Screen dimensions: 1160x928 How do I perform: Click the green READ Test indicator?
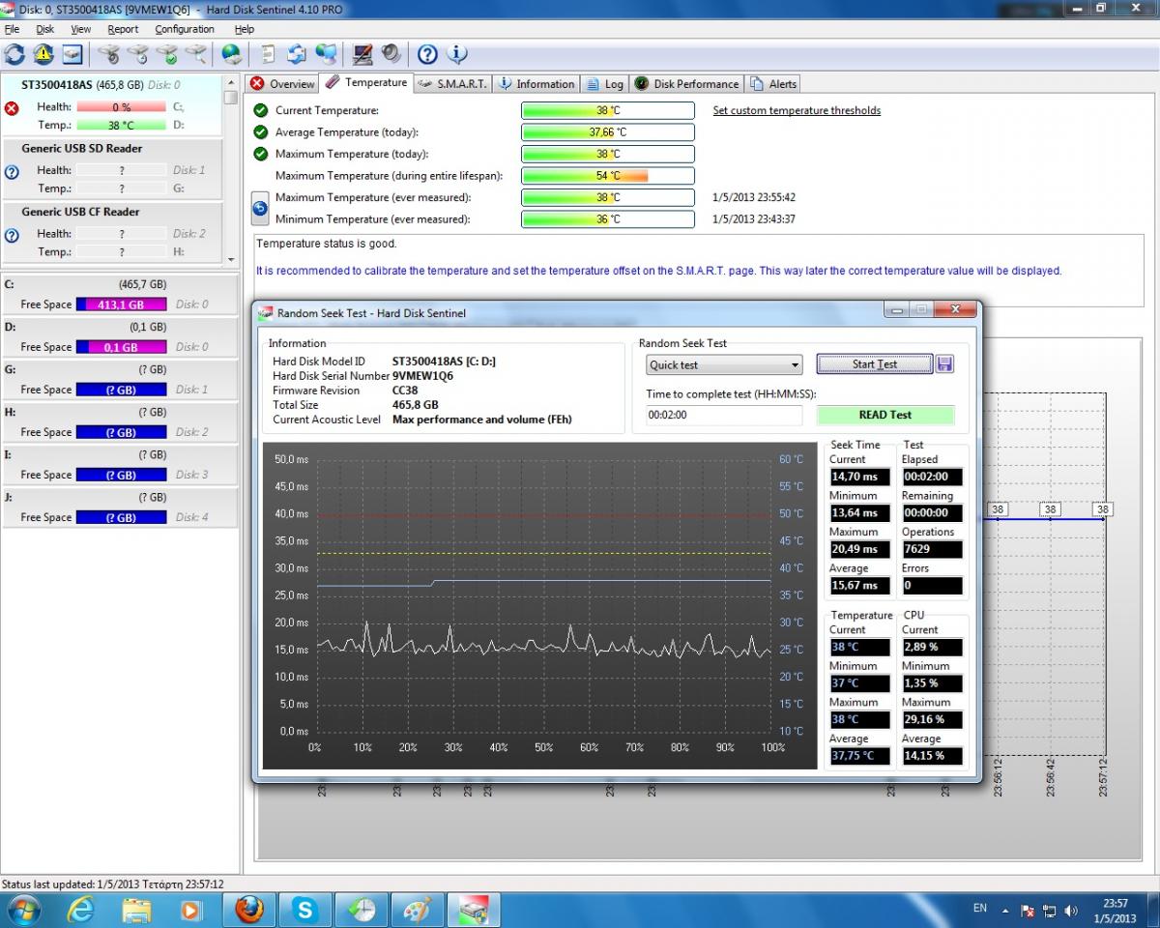point(885,415)
